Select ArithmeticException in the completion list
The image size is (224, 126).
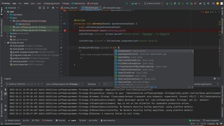click(153, 63)
